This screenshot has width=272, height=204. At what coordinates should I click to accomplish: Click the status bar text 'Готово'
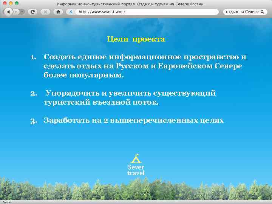(7, 202)
